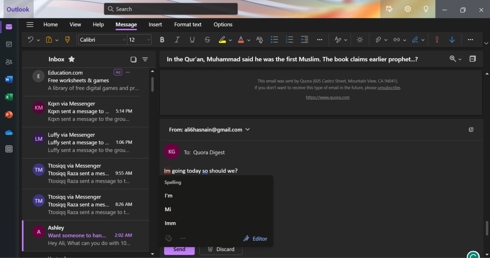490x258 pixels.
Task: Open highlight color dropdown arrow
Action: [230, 41]
